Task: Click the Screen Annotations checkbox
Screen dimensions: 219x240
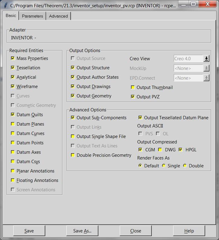Action: [13, 189]
